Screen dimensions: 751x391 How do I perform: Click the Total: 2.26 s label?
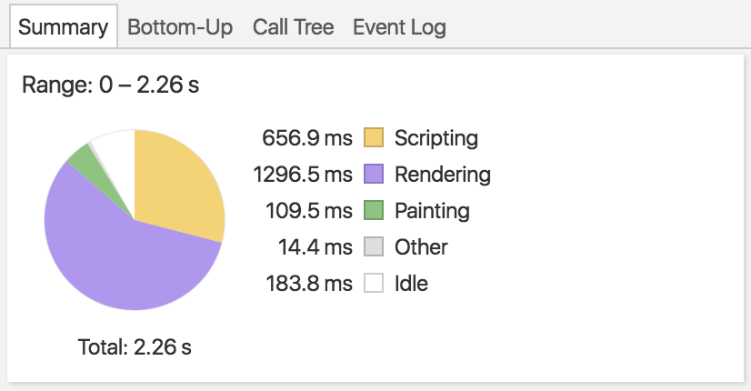tap(135, 346)
